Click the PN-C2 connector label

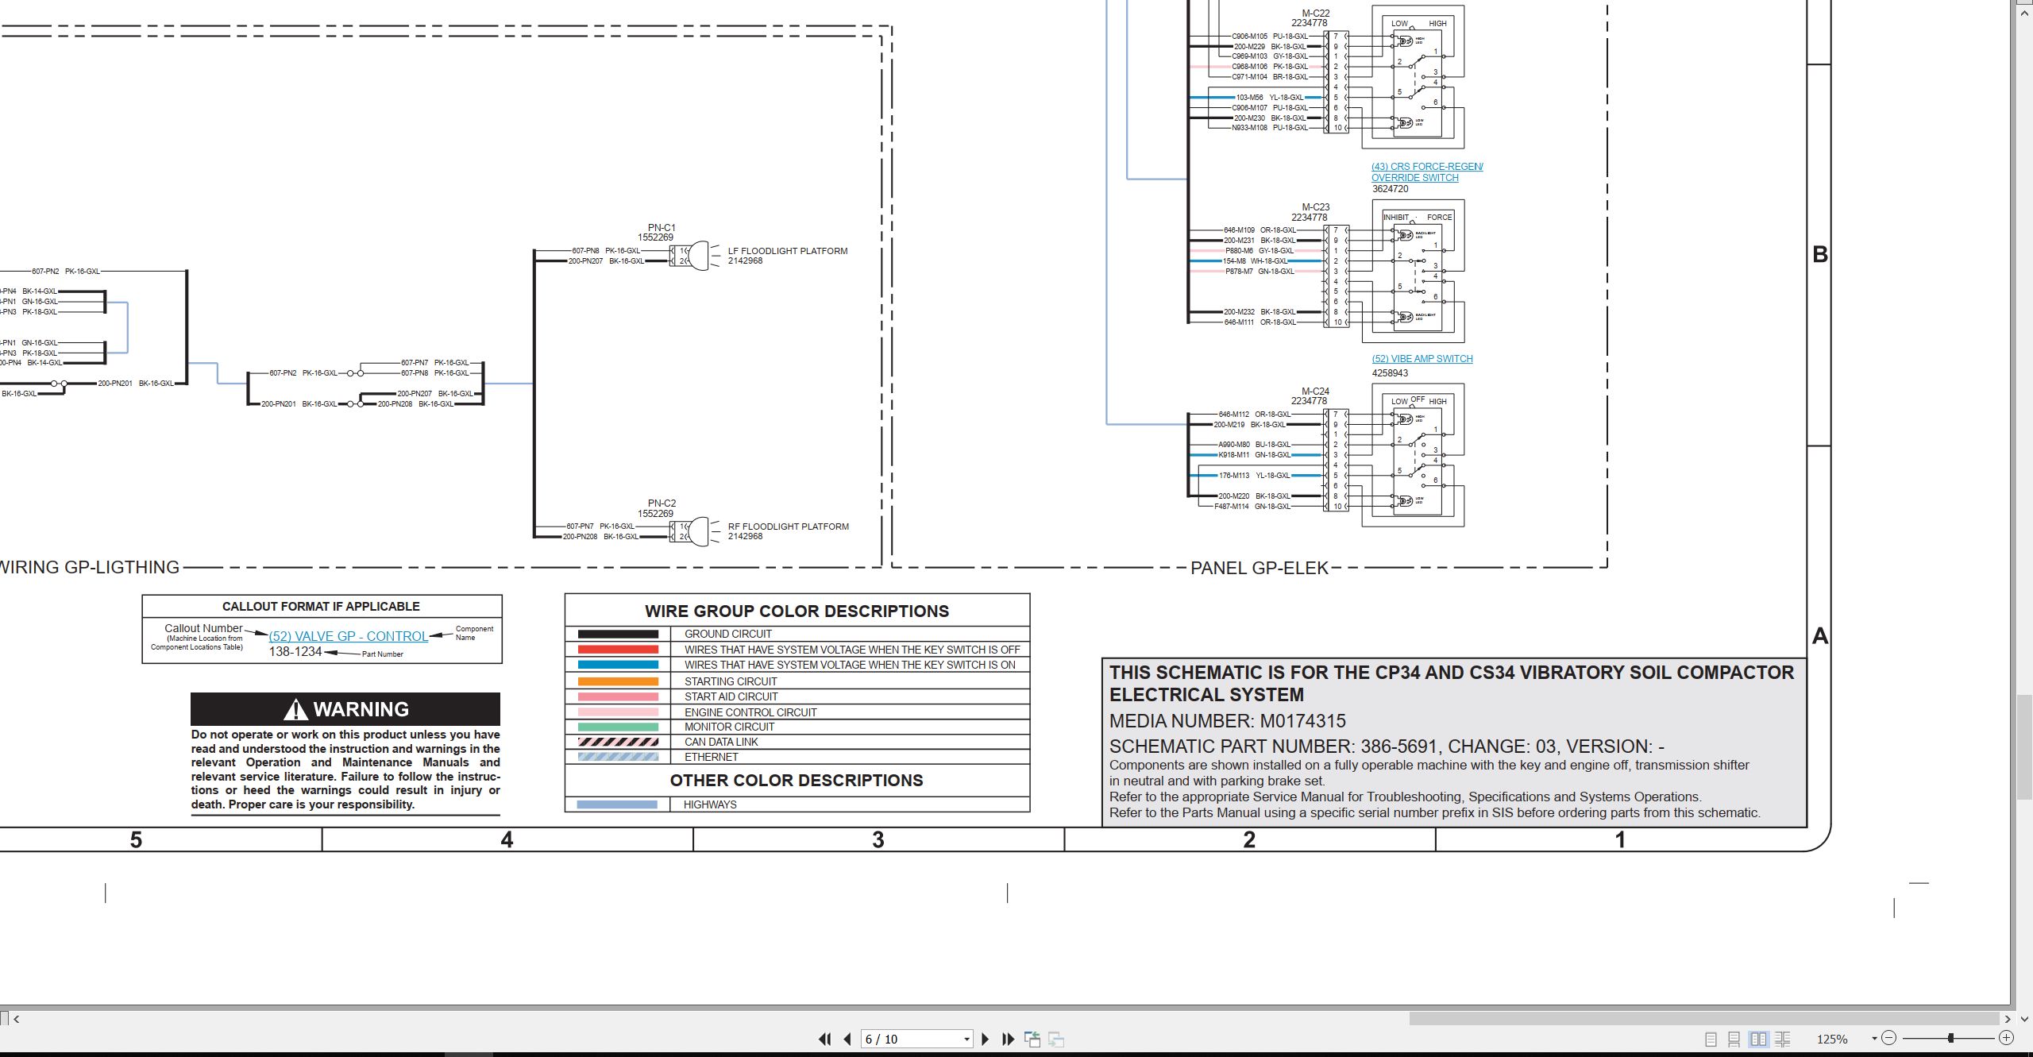coord(662,503)
